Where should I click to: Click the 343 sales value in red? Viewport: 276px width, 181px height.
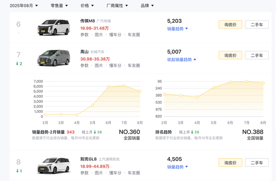[70, 132]
